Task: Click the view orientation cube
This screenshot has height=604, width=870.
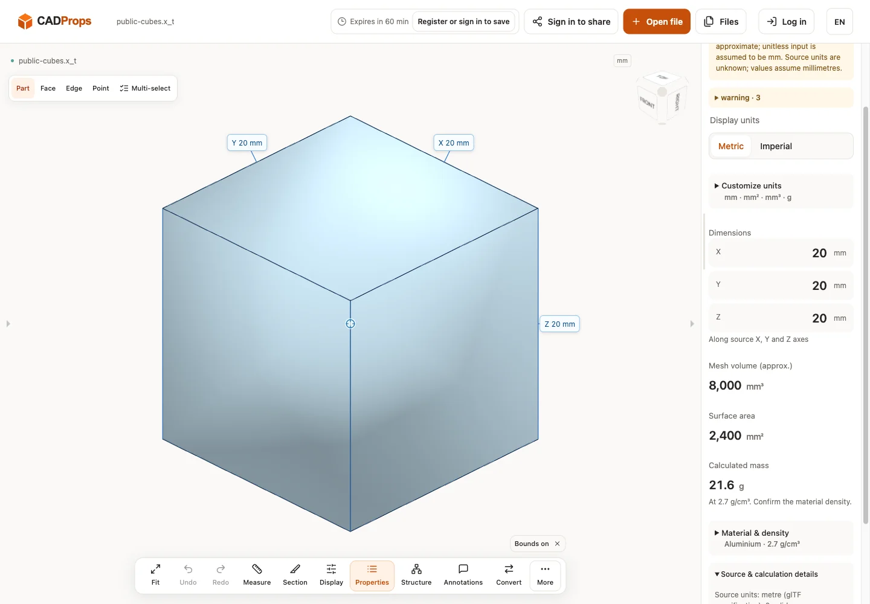Action: tap(662, 97)
